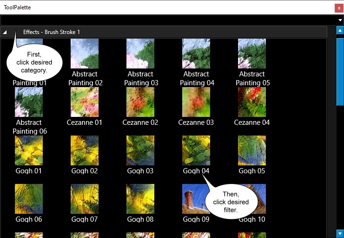Click the scrollbar down arrow
This screenshot has height=238, width=344.
point(340,233)
